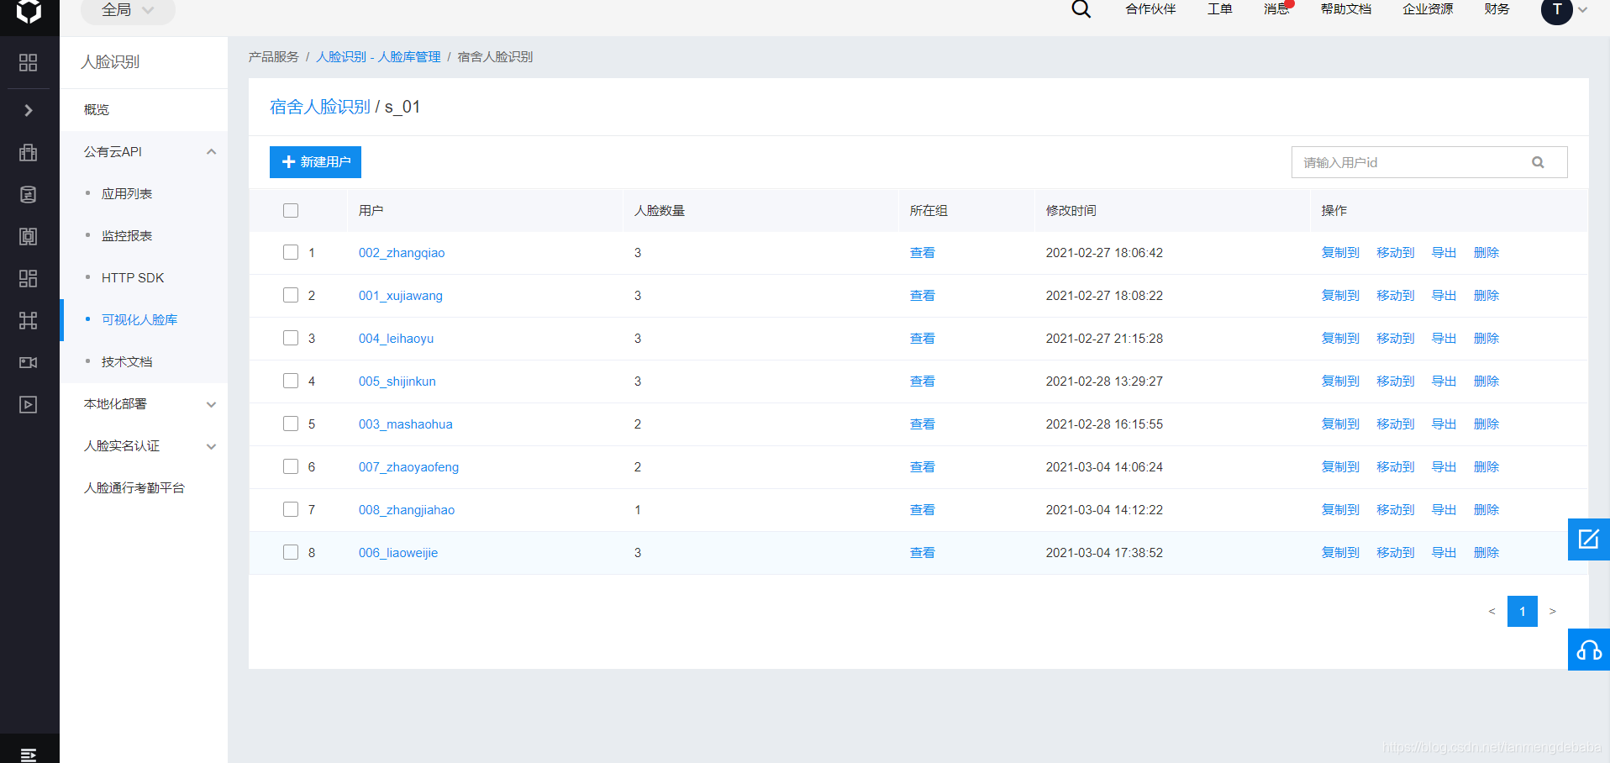Go to 帮助文档 in the top menu
This screenshot has width=1610, height=763.
pos(1345,9)
